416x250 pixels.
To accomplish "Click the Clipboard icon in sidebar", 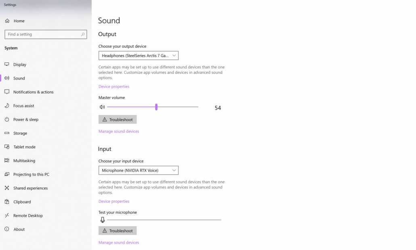I will (x=7, y=202).
